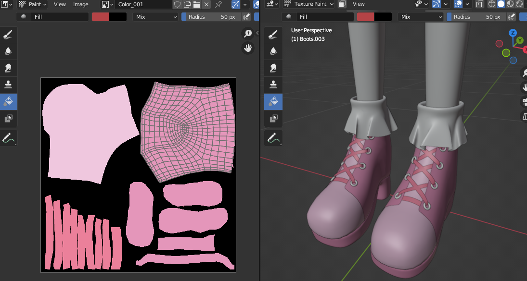Click the brush sphere icon beside Fill in image editor
The width and height of the screenshot is (527, 281).
(24, 17)
